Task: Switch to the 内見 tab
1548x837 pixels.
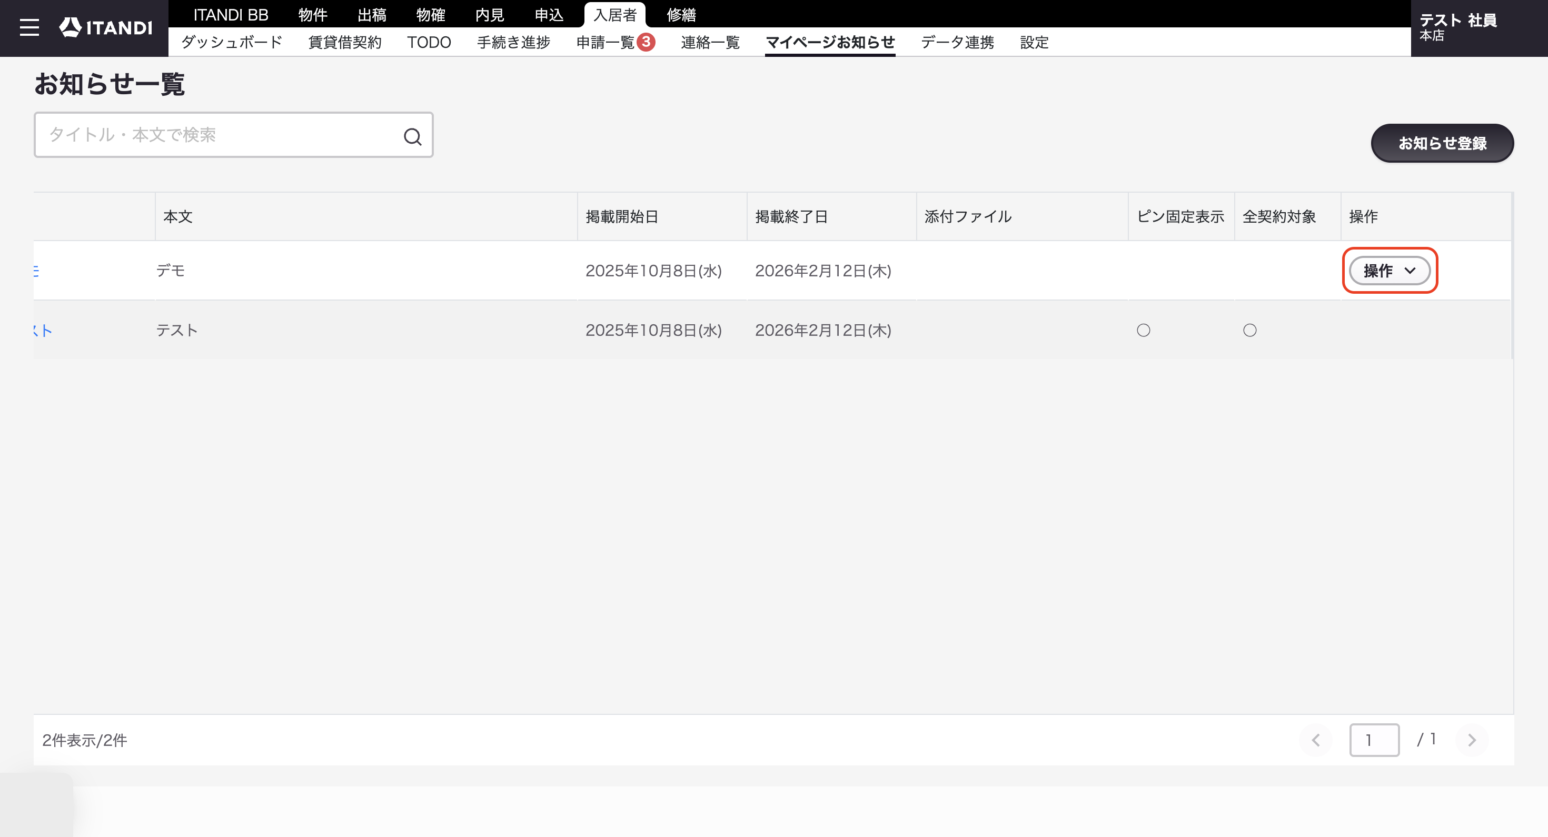Action: coord(490,14)
